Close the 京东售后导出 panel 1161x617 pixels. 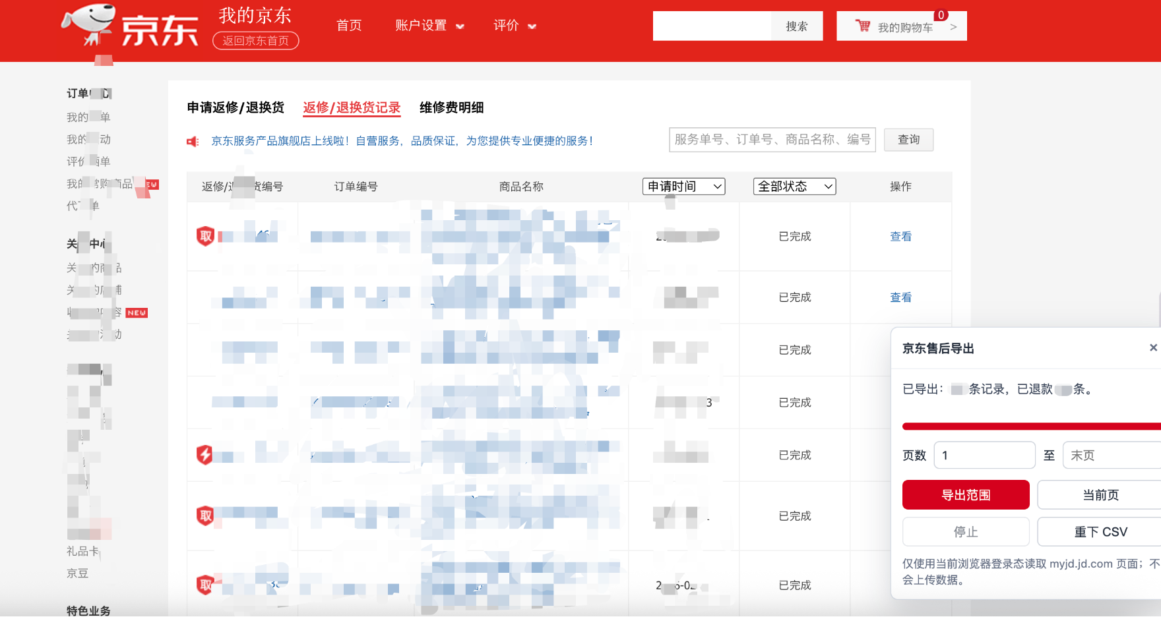1153,347
